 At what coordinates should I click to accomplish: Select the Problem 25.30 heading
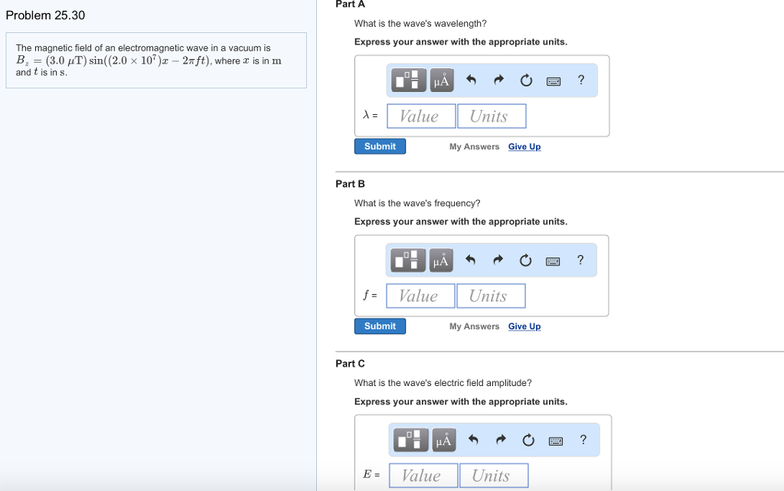[45, 15]
